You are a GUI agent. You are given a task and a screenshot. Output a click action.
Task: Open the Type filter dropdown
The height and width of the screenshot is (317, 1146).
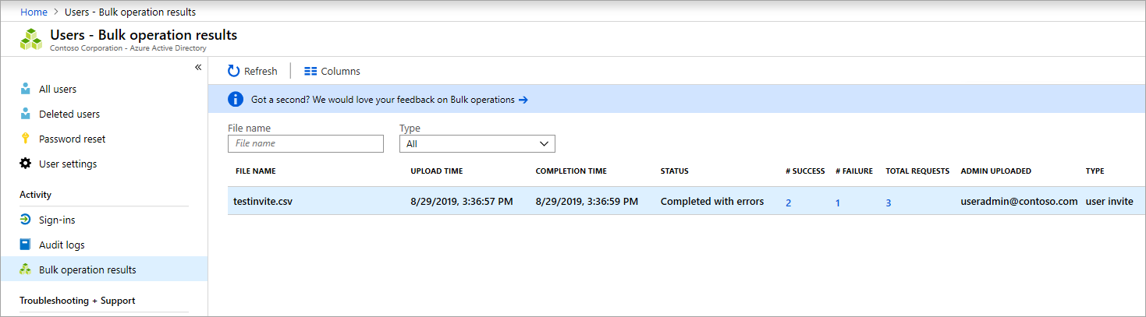(477, 143)
